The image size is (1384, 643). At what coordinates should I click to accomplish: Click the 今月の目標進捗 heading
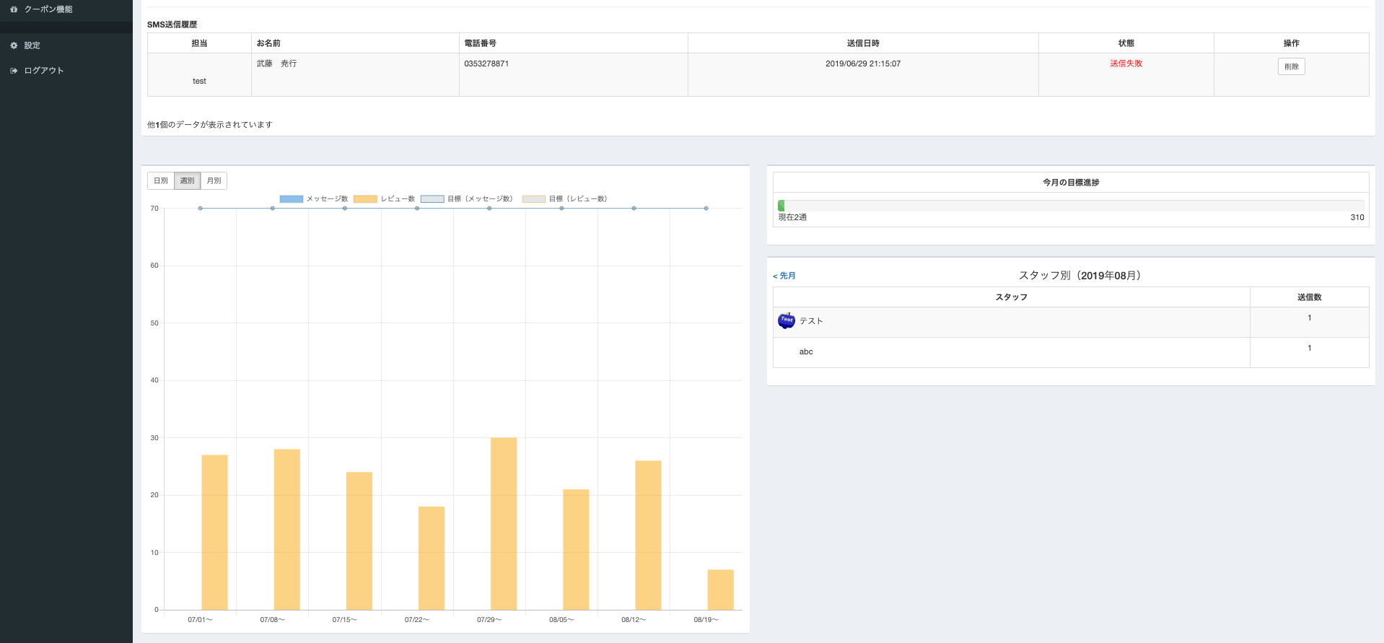(x=1071, y=183)
